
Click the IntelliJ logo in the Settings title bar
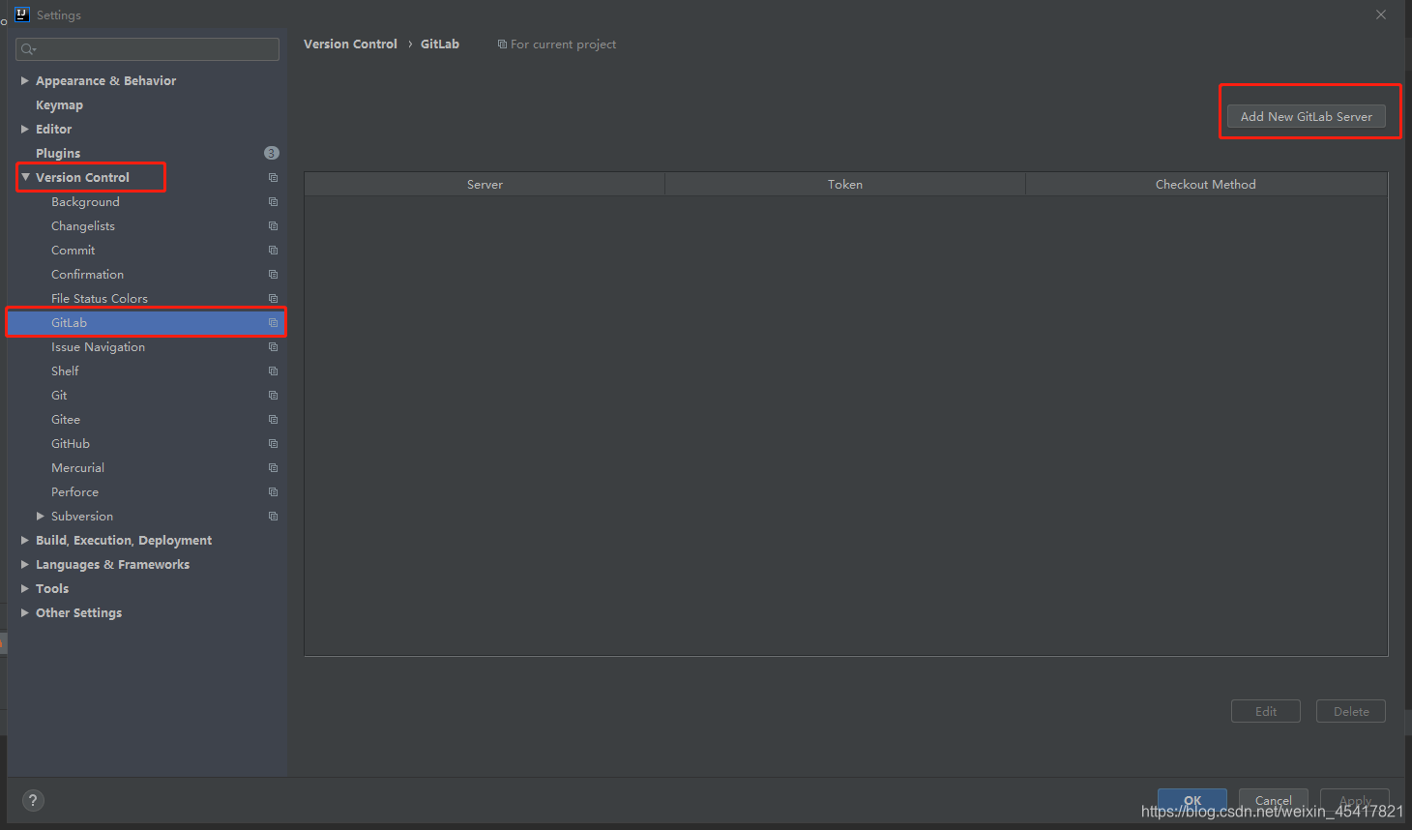tap(22, 15)
